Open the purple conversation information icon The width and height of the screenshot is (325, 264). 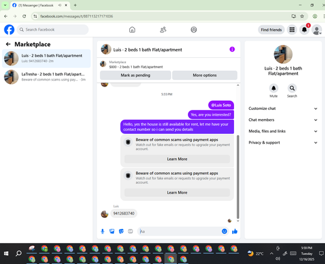coord(232,49)
